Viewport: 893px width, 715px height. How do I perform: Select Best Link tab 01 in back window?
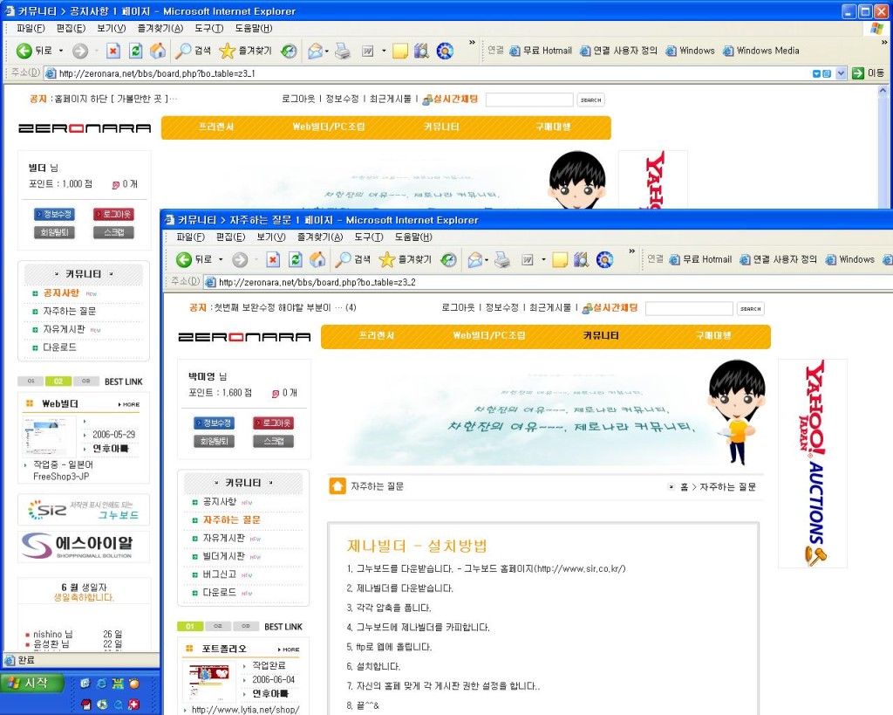point(31,382)
